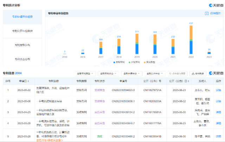Click Tianyancha logo beside export button
The image size is (225, 142).
216,73
